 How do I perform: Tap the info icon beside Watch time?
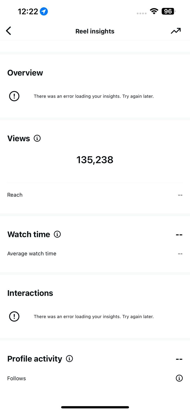[57, 234]
